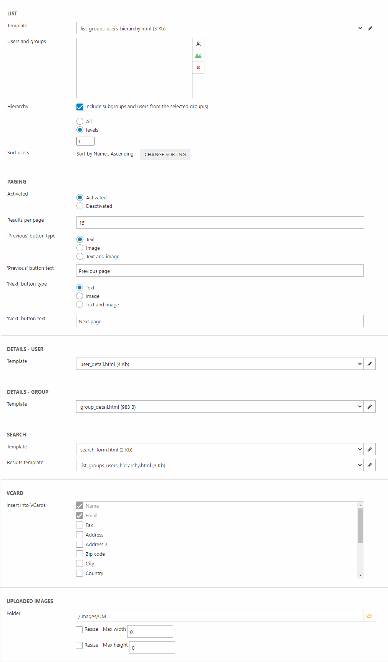
Task: Open the Search Results template dropdown
Action: (219, 465)
